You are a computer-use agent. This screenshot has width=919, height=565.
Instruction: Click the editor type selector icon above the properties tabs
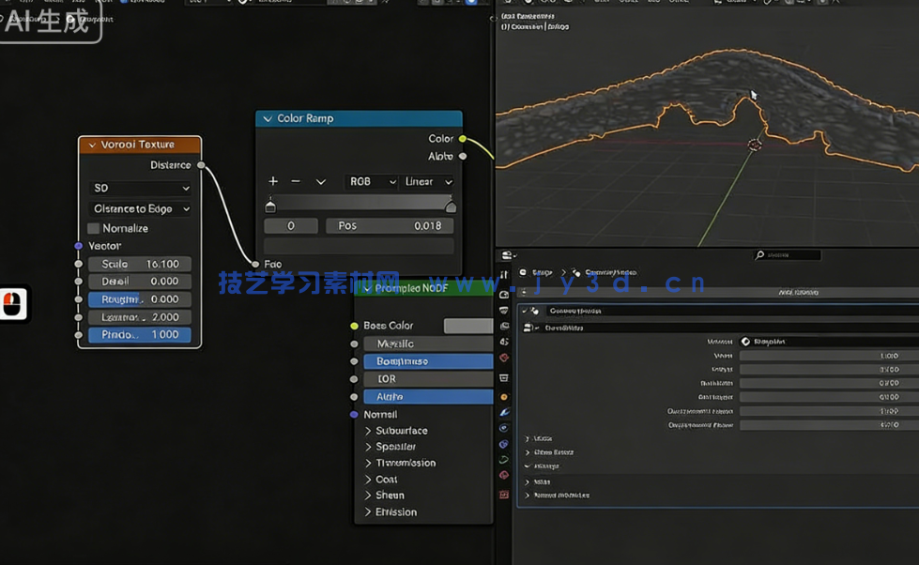(505, 253)
